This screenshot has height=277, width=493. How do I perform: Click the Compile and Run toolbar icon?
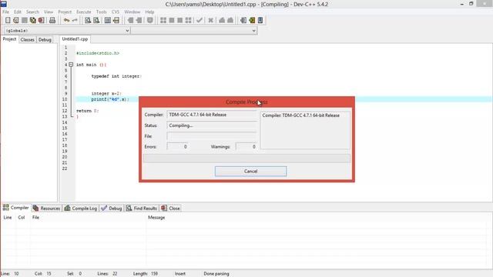(179, 20)
